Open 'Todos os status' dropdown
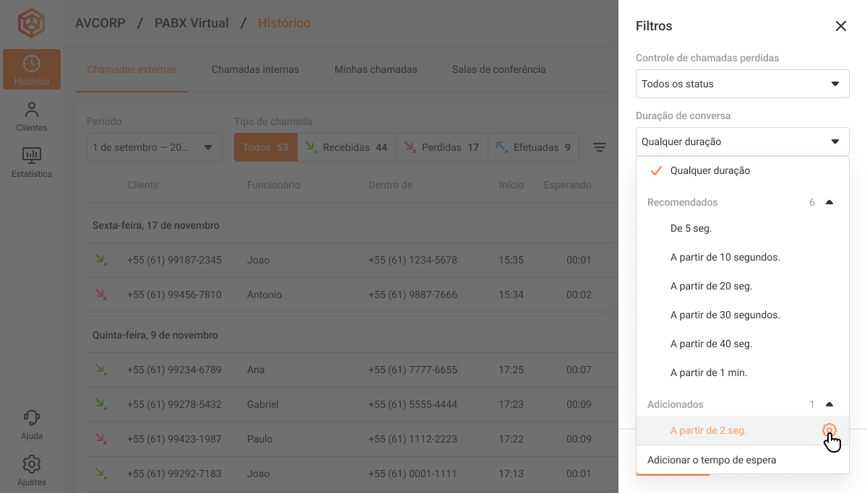 pos(742,84)
